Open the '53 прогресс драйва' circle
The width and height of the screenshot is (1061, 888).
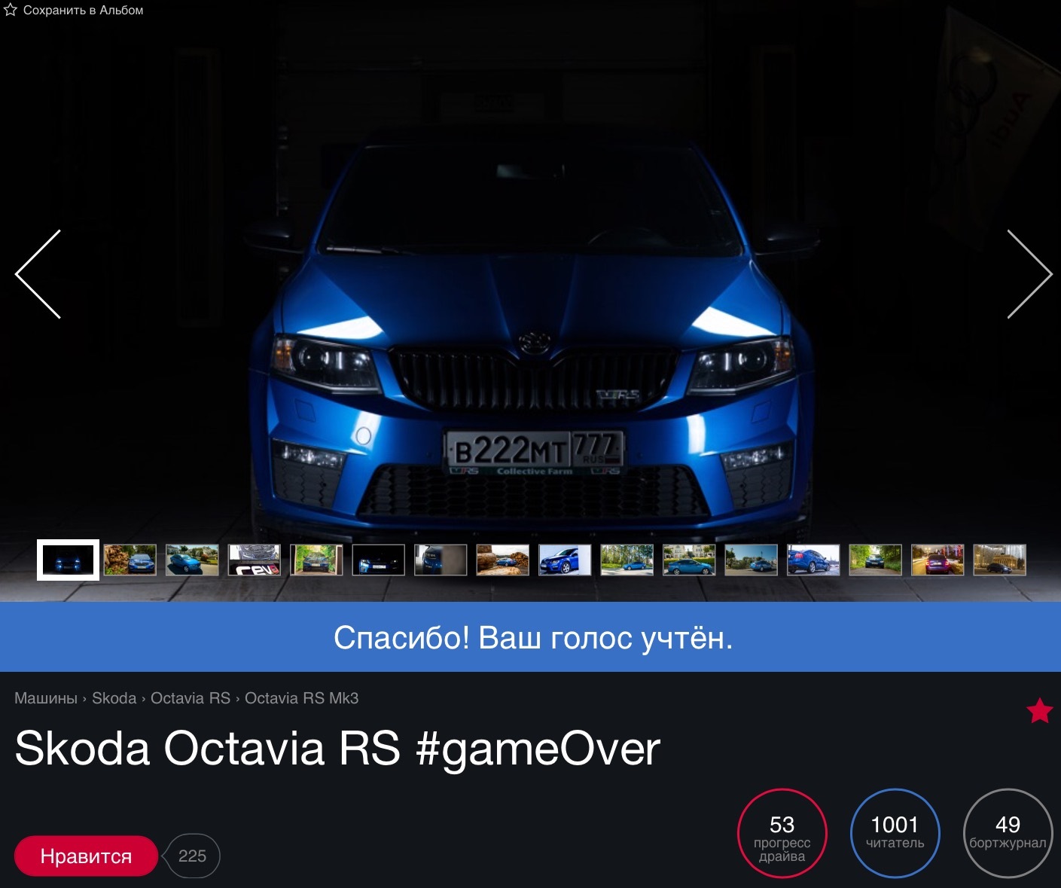click(x=782, y=834)
